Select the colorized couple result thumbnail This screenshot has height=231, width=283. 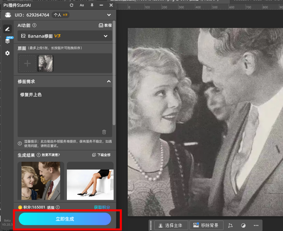[x=41, y=181]
